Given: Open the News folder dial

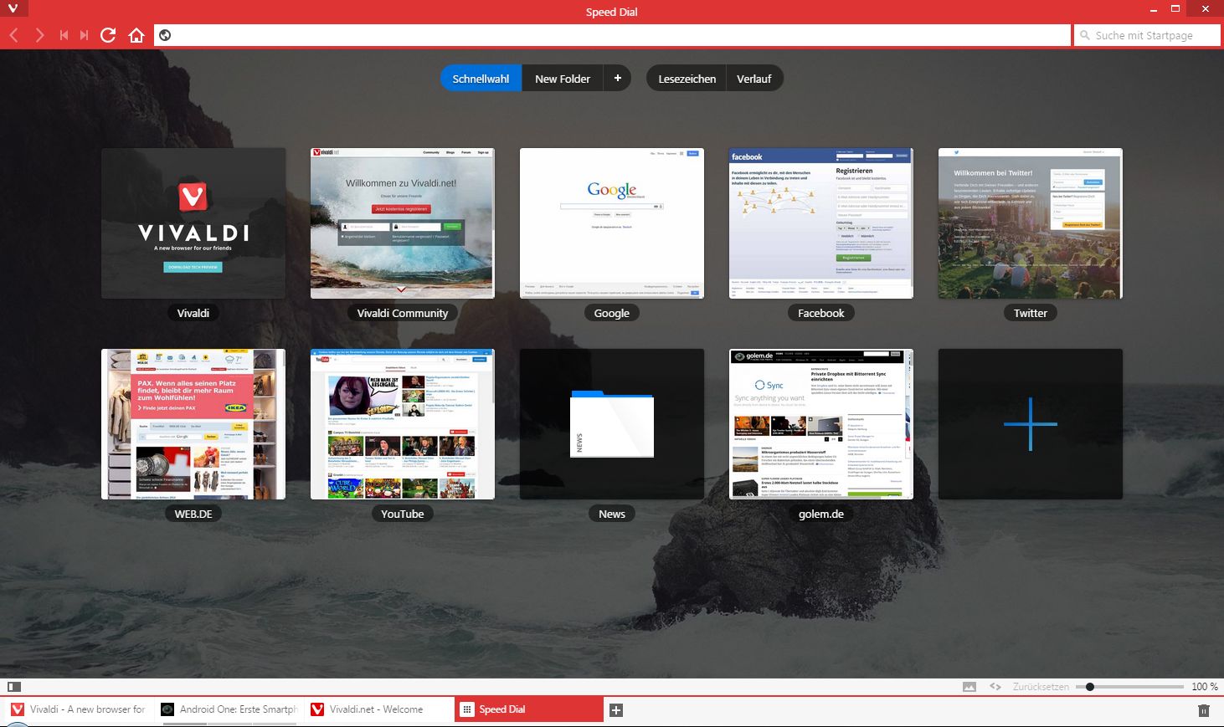Looking at the screenshot, I should (611, 423).
